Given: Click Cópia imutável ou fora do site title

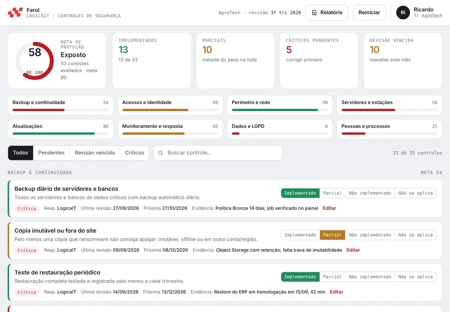Looking at the screenshot, I should tap(55, 231).
